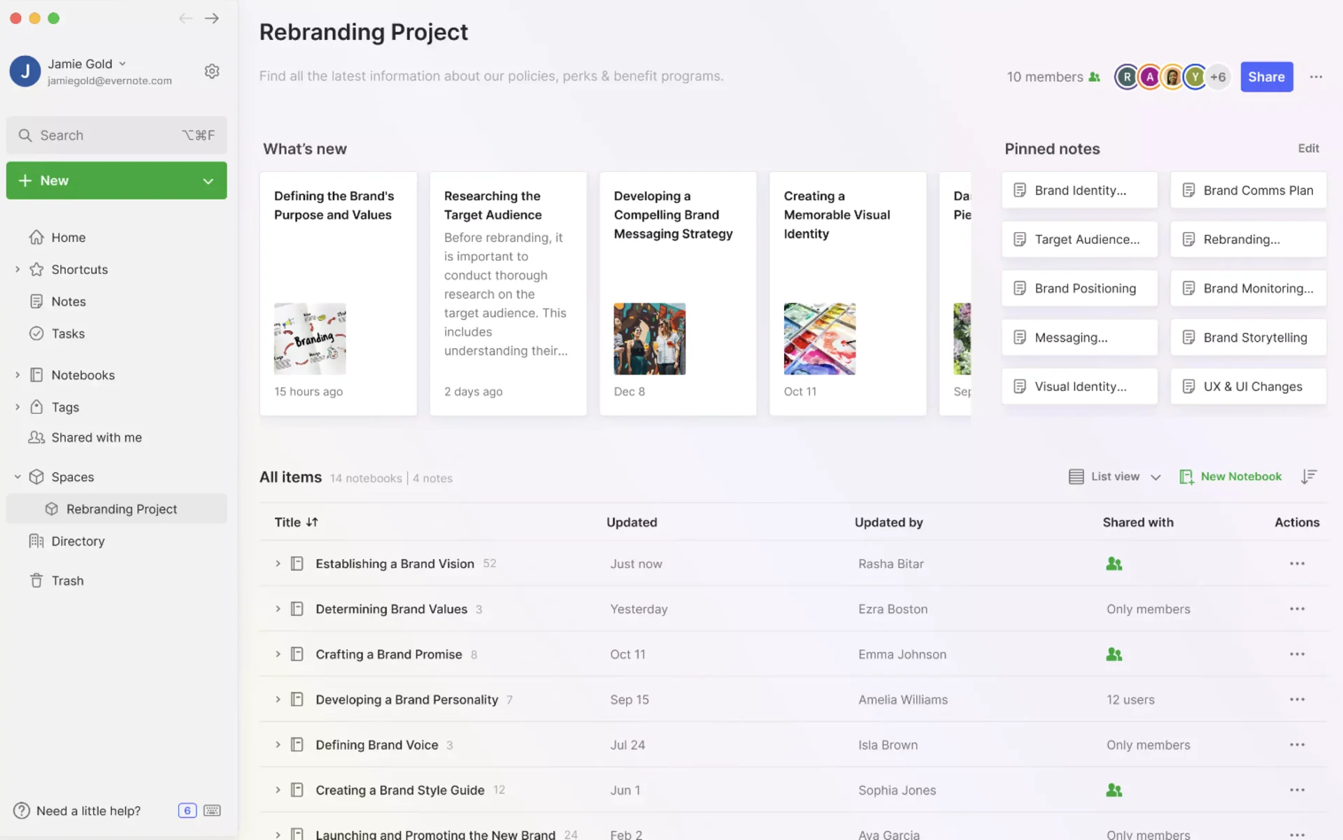Expand the Tags section in sidebar

coord(17,407)
